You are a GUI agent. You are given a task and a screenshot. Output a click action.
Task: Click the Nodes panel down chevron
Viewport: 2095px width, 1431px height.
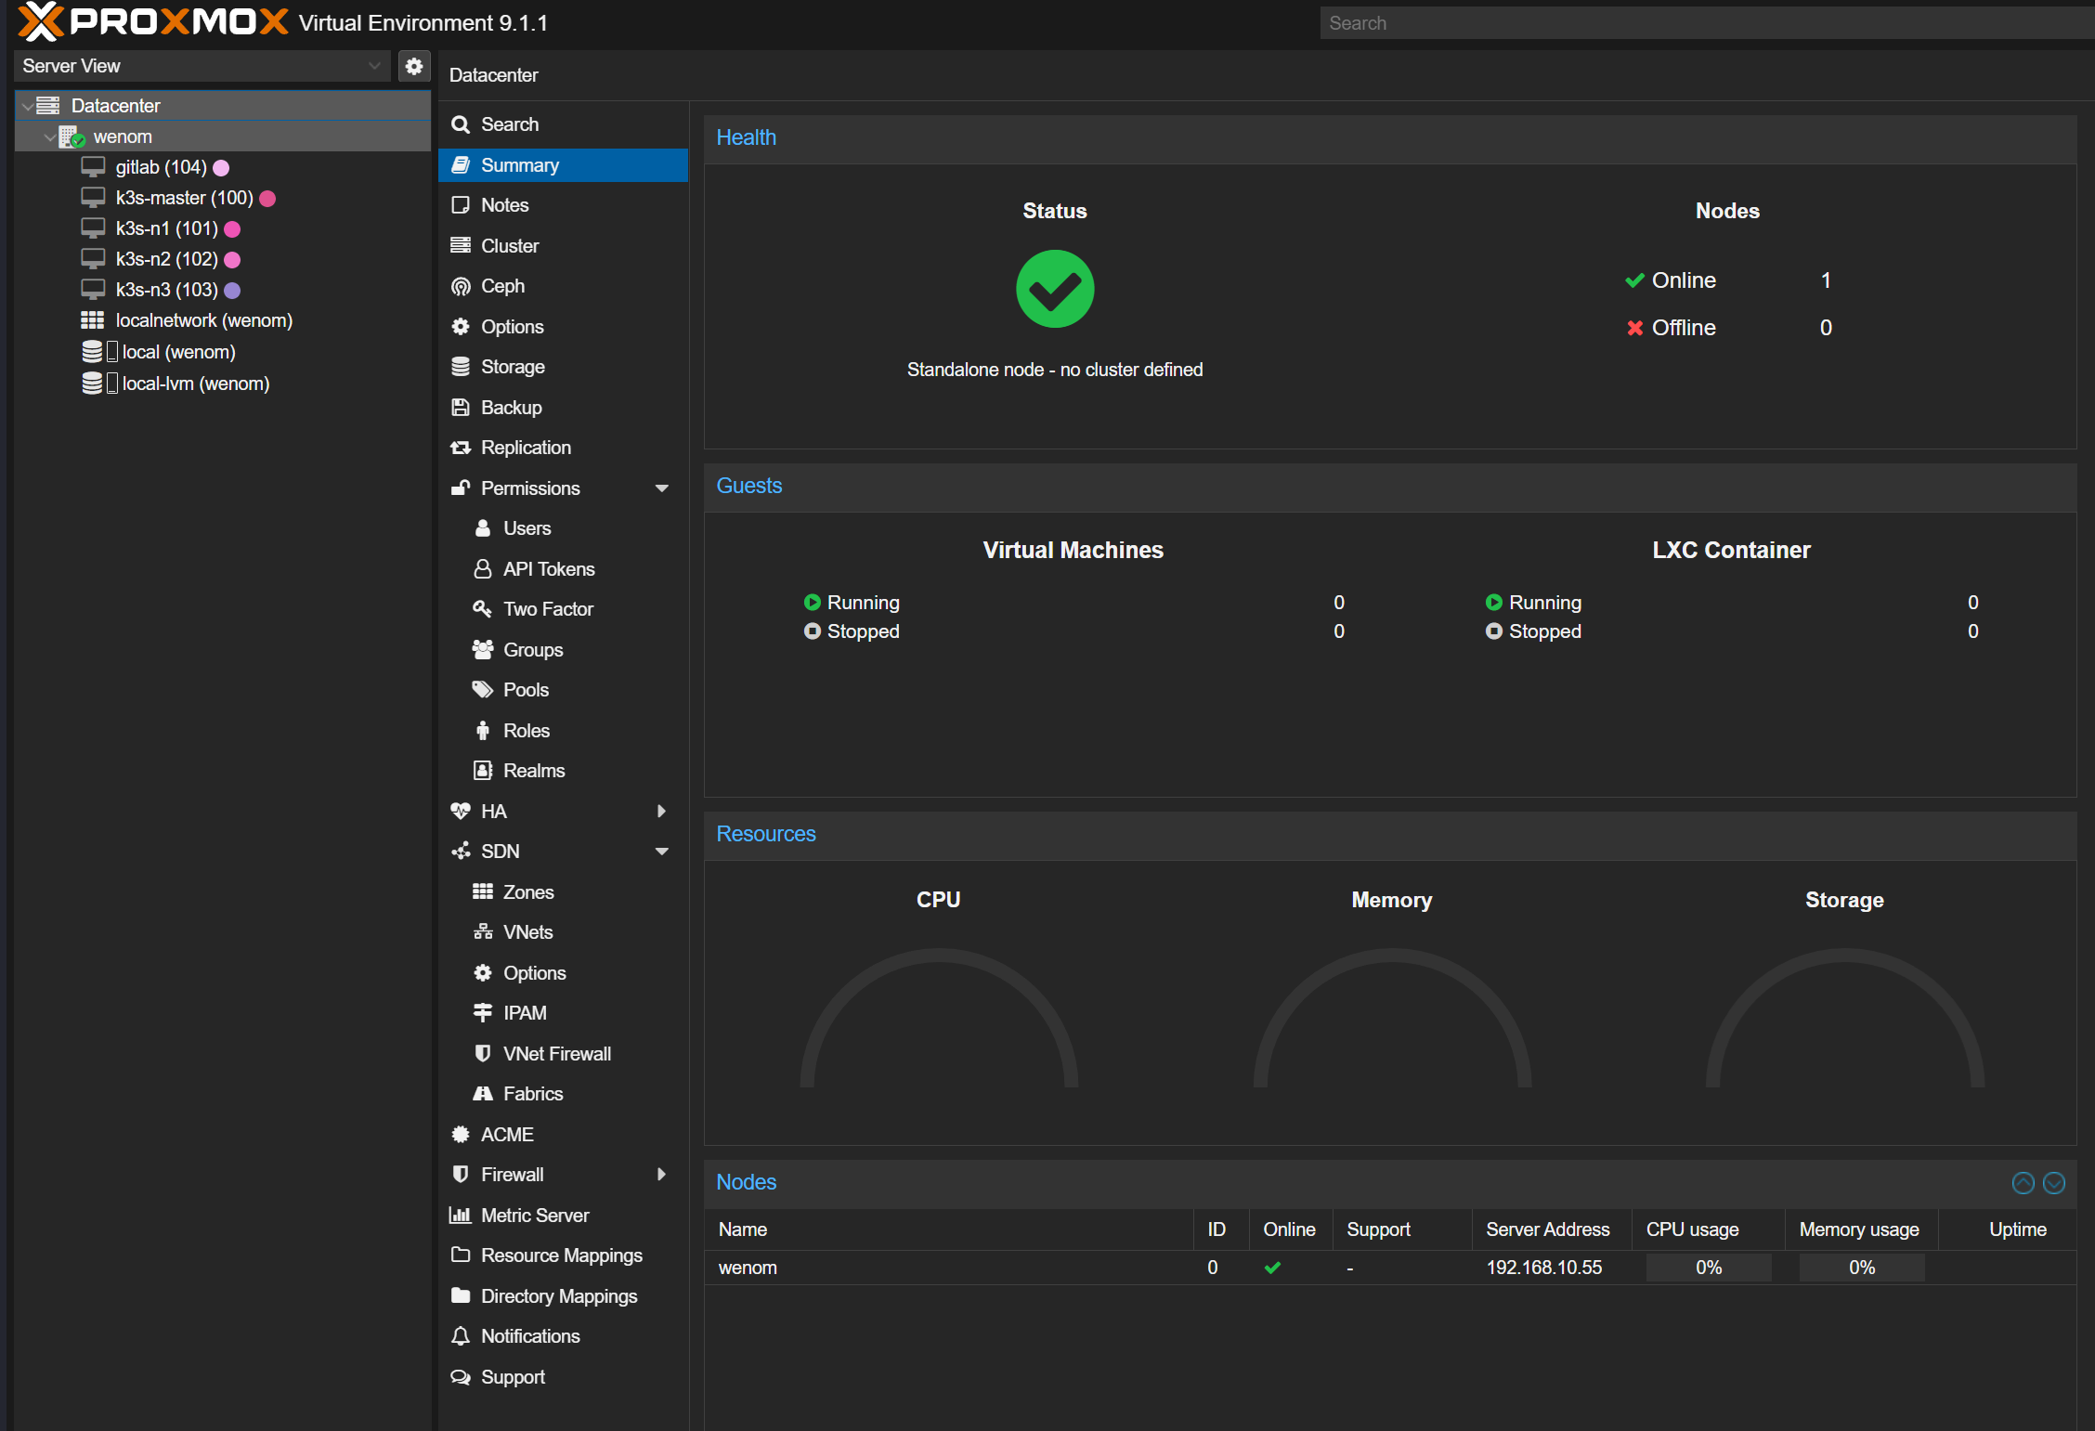pos(2054,1182)
